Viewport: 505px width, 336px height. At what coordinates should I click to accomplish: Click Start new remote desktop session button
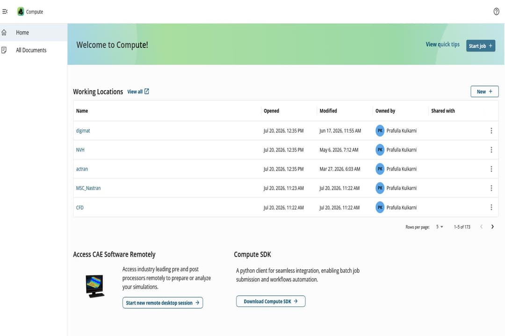click(163, 302)
